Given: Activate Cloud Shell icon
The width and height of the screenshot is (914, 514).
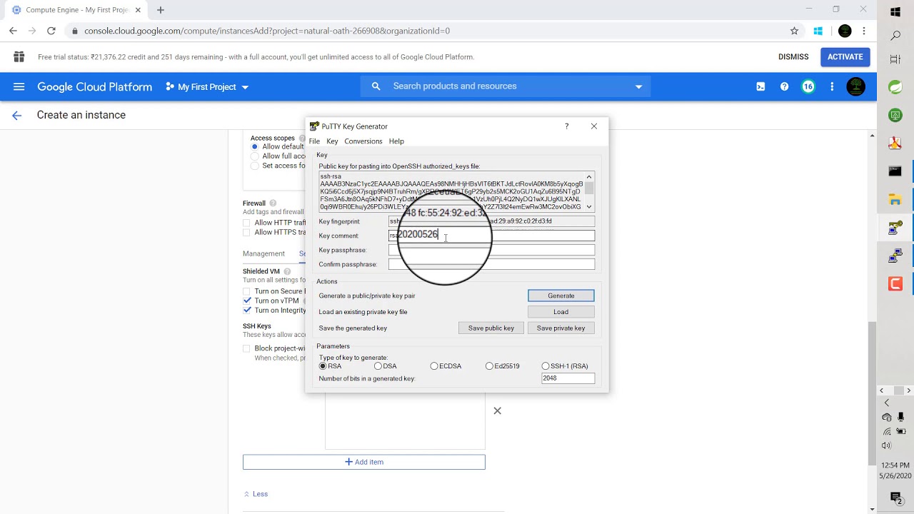Looking at the screenshot, I should coord(760,86).
